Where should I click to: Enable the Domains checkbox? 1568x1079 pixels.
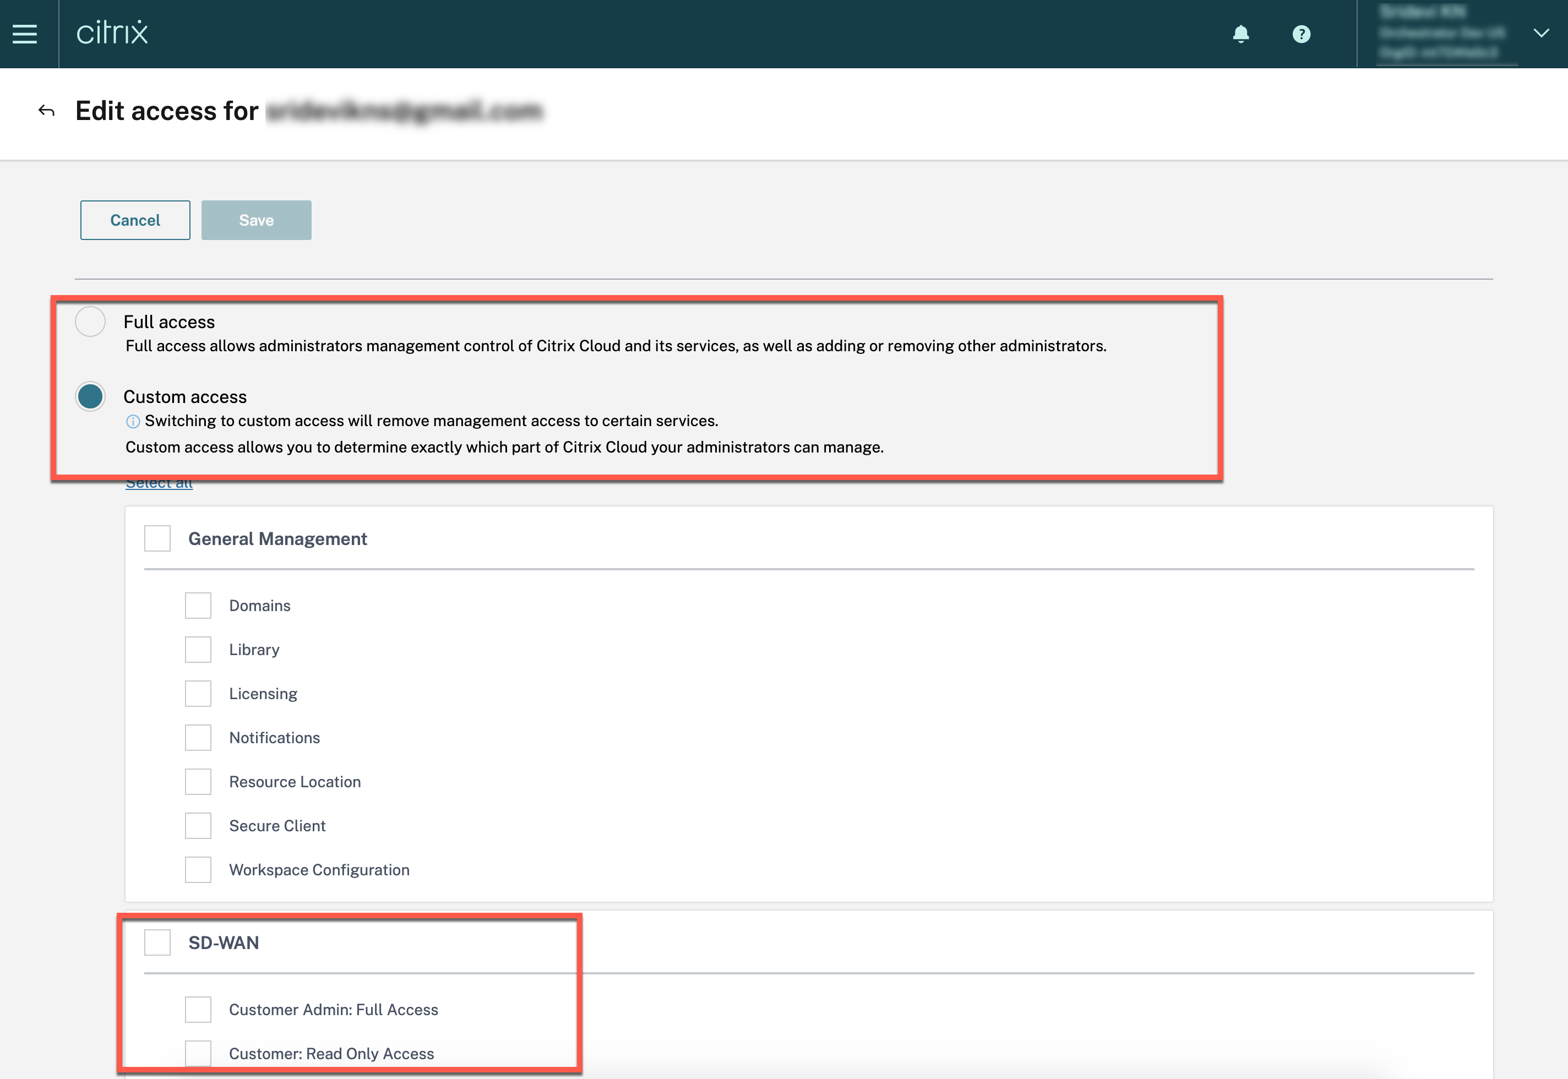pyautogui.click(x=198, y=606)
